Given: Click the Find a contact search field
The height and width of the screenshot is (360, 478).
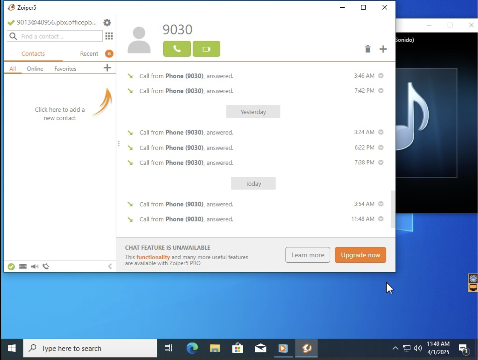Looking at the screenshot, I should pos(55,36).
